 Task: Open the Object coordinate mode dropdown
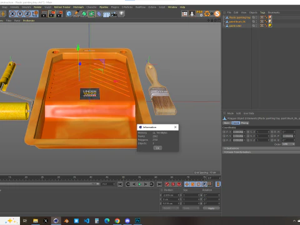pos(171,208)
